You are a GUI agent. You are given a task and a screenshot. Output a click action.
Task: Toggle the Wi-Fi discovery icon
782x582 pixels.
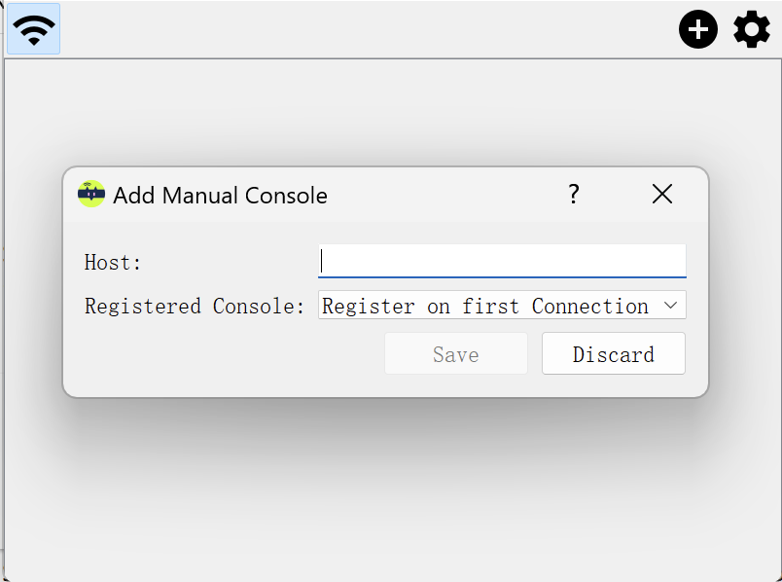coord(34,29)
